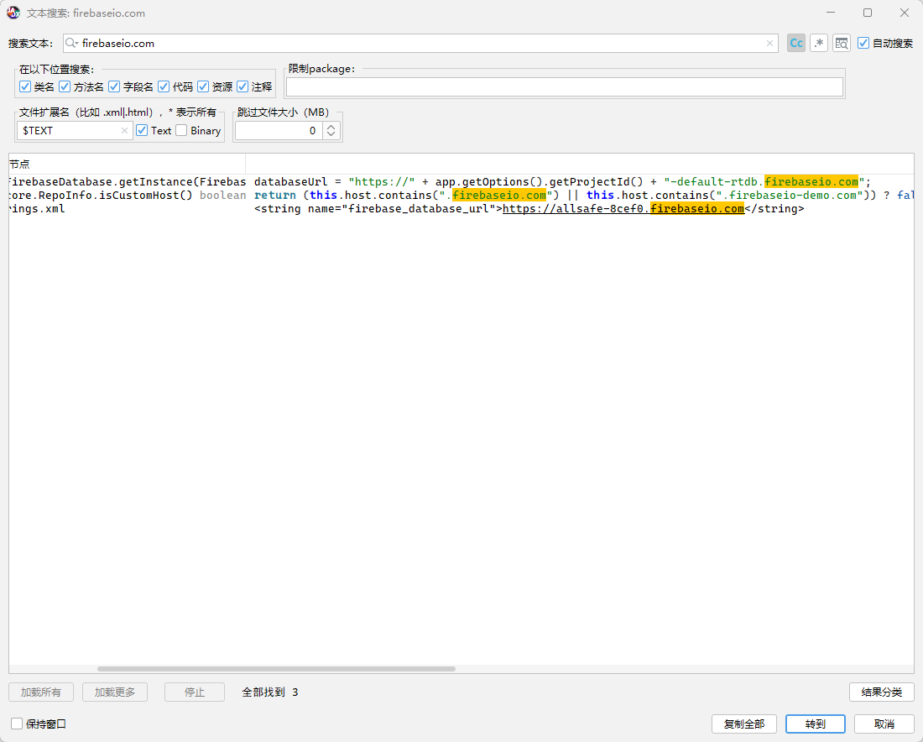Clear the firebaseio.com search text
Screen dimensions: 923x742
coord(769,43)
